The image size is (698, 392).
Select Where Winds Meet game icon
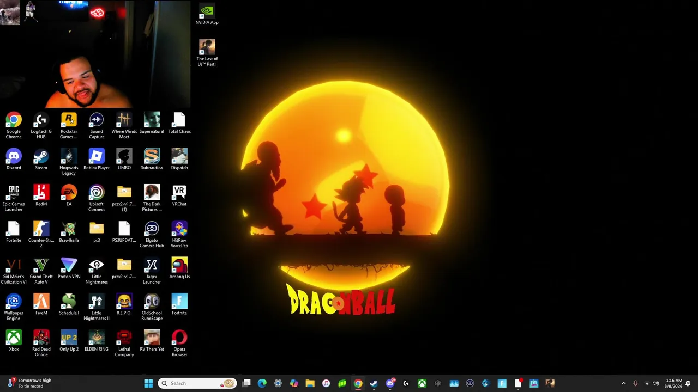coord(124,125)
